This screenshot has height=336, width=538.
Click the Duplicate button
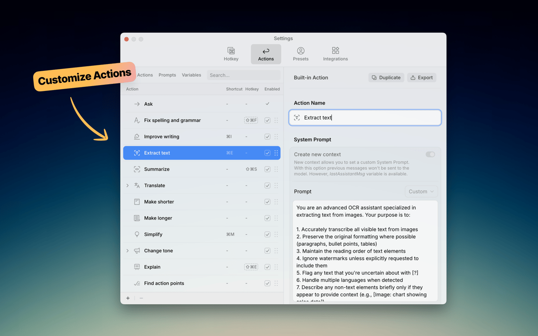click(x=386, y=78)
